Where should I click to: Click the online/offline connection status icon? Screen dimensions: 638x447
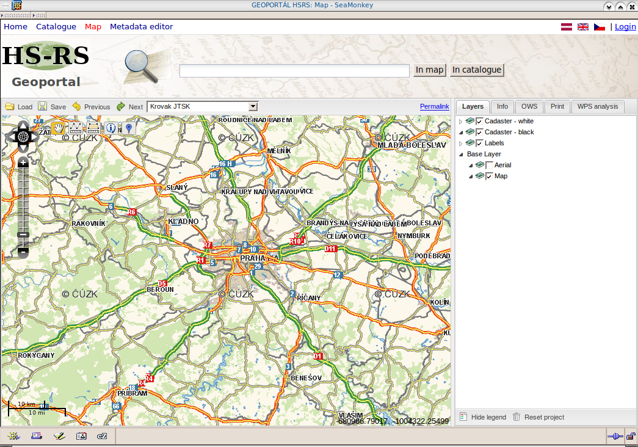(x=615, y=437)
